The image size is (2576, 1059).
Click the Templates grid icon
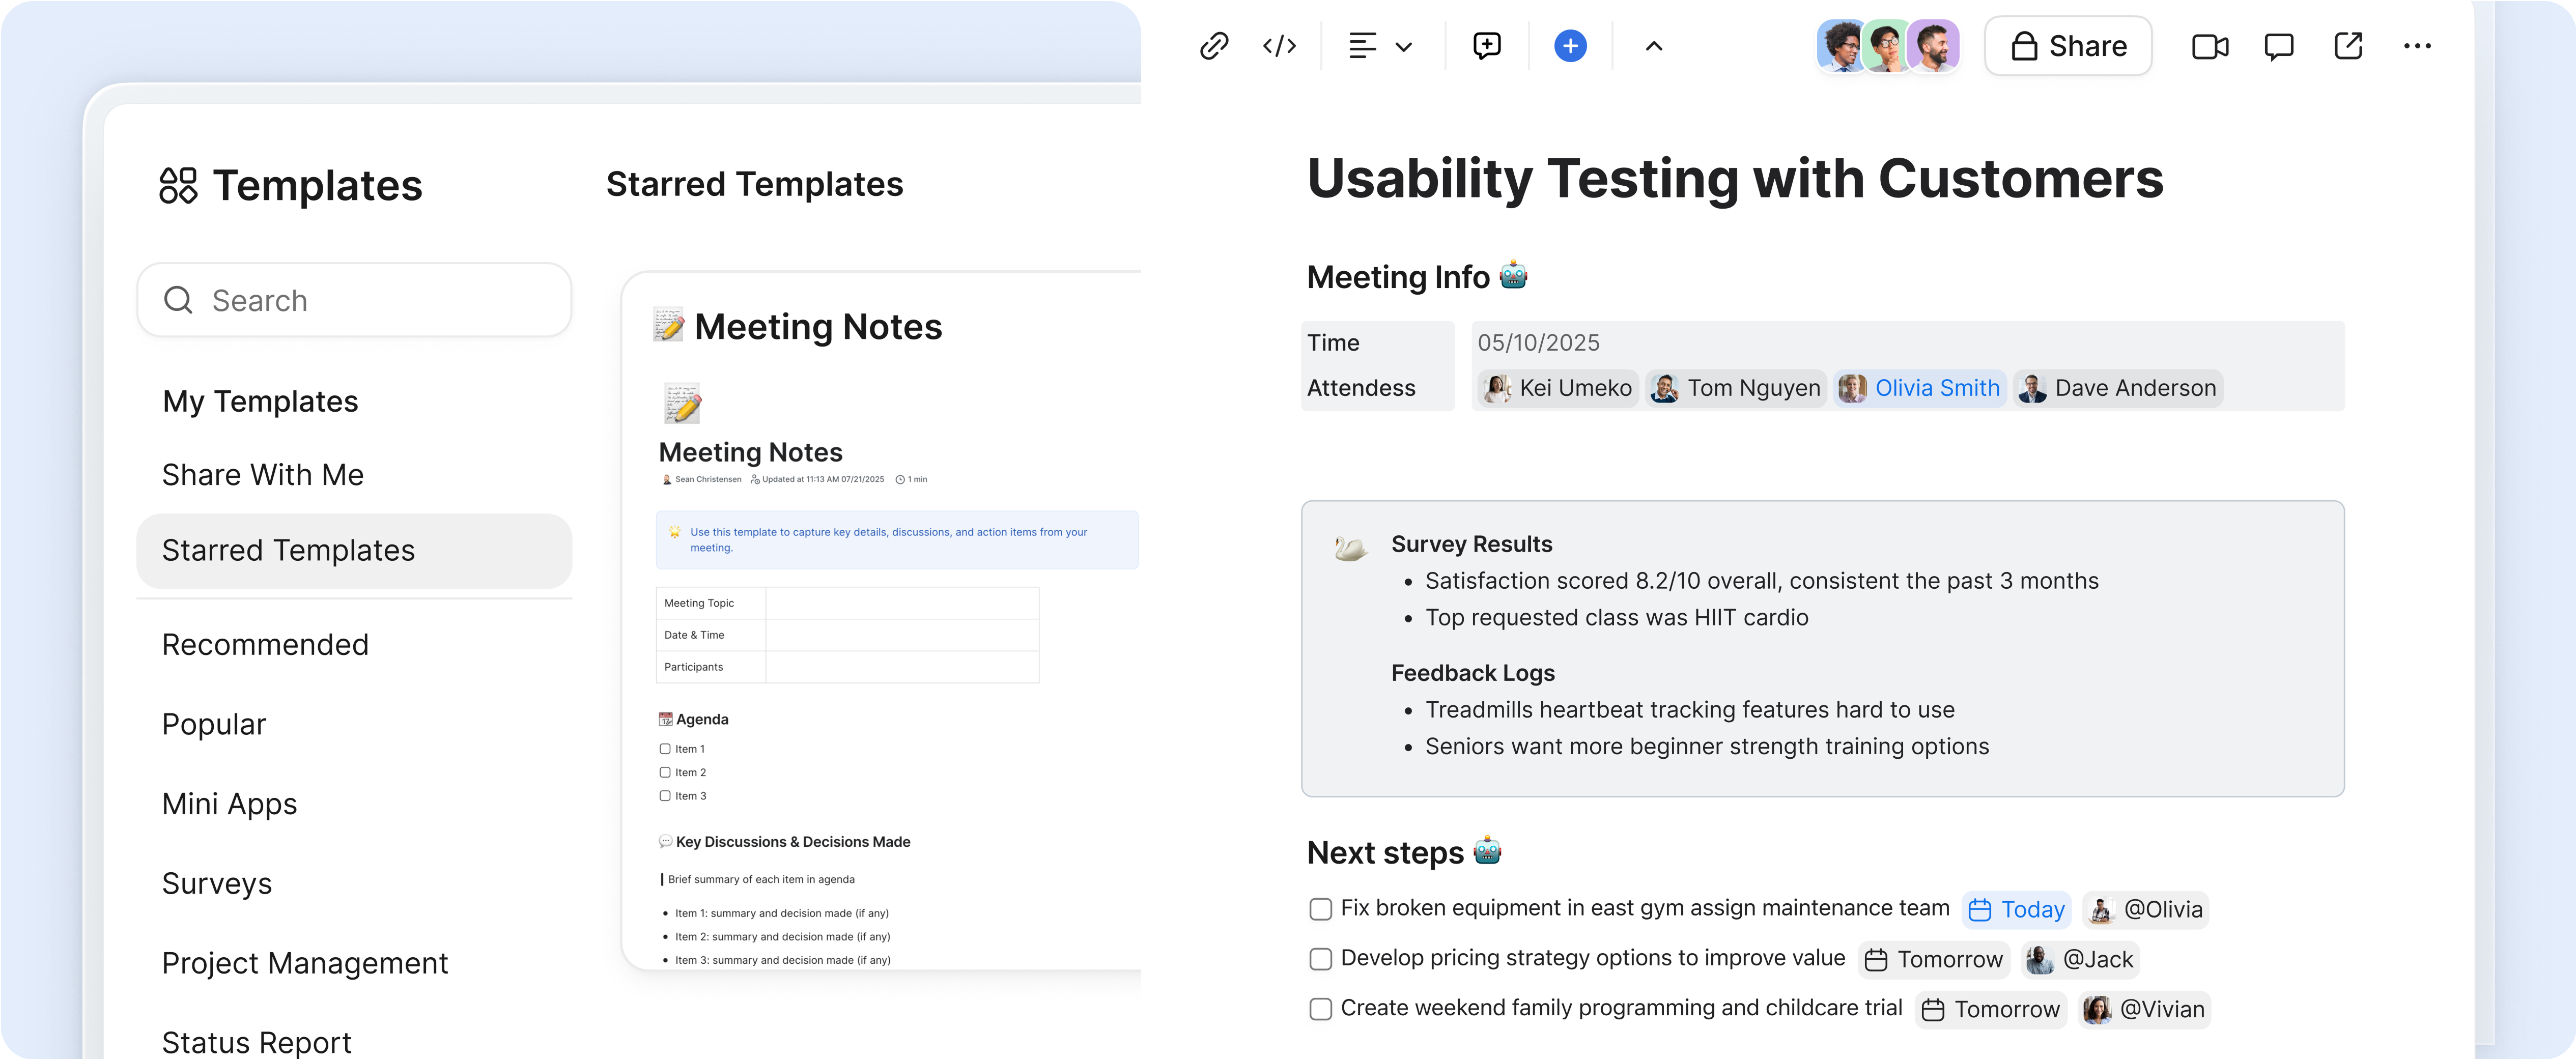tap(178, 185)
